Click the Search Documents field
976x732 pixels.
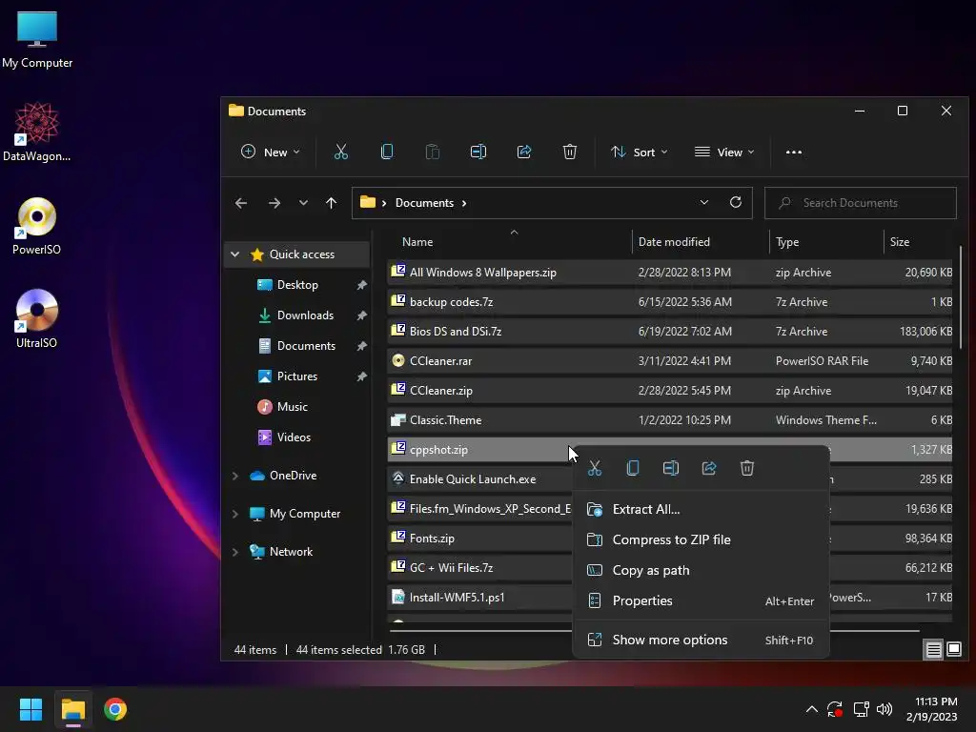coord(861,203)
